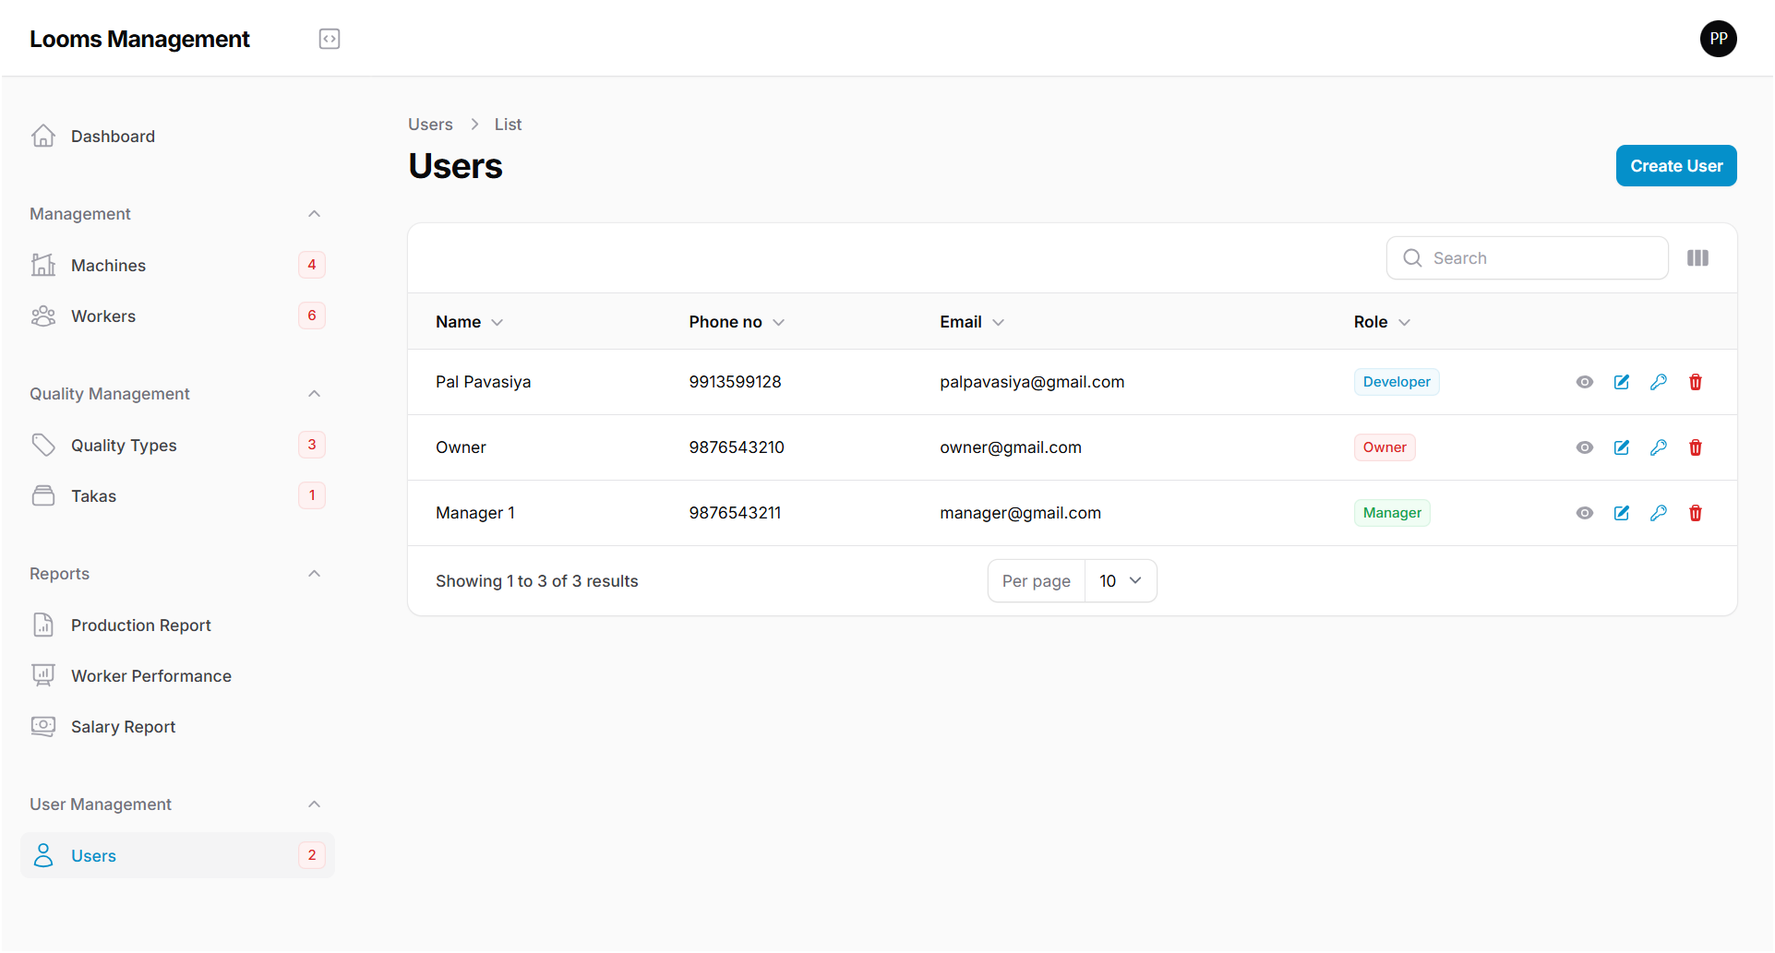1775x953 pixels.
Task: Navigate to Worker Performance in sidebar
Action: point(150,675)
